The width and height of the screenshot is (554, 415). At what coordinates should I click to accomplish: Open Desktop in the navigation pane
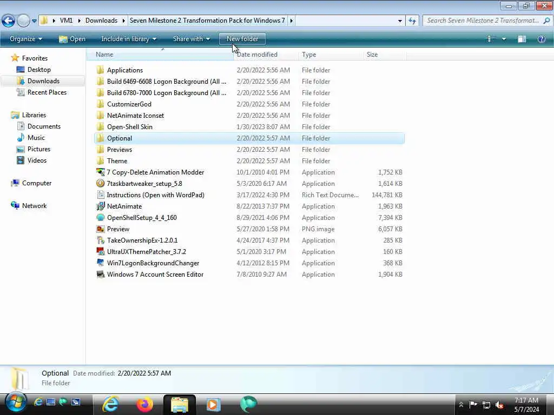[x=39, y=70]
